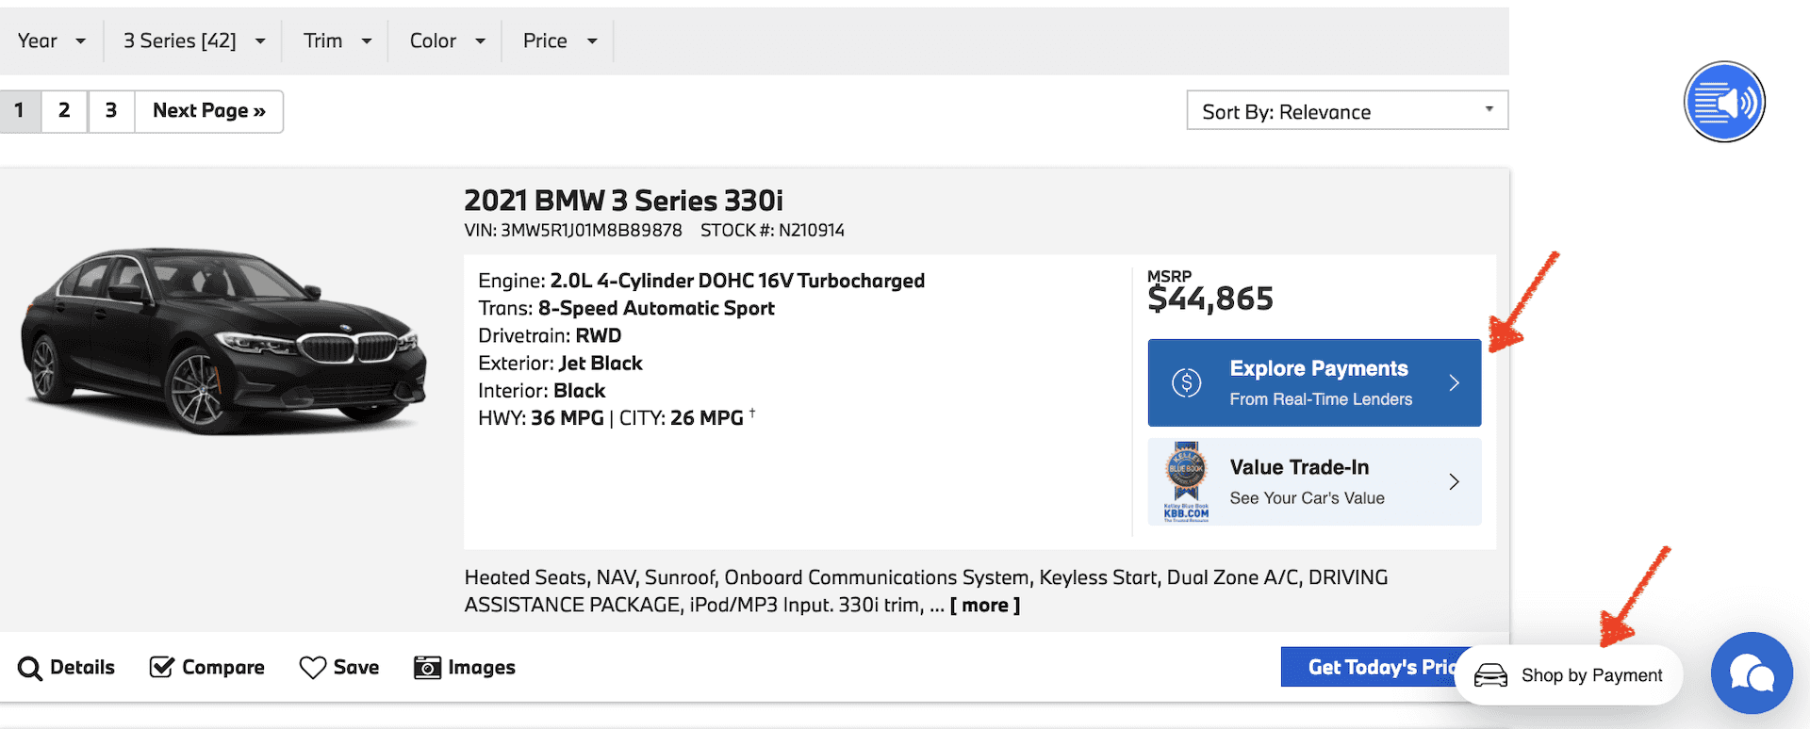
Task: Open the Images gallery link
Action: click(x=482, y=668)
